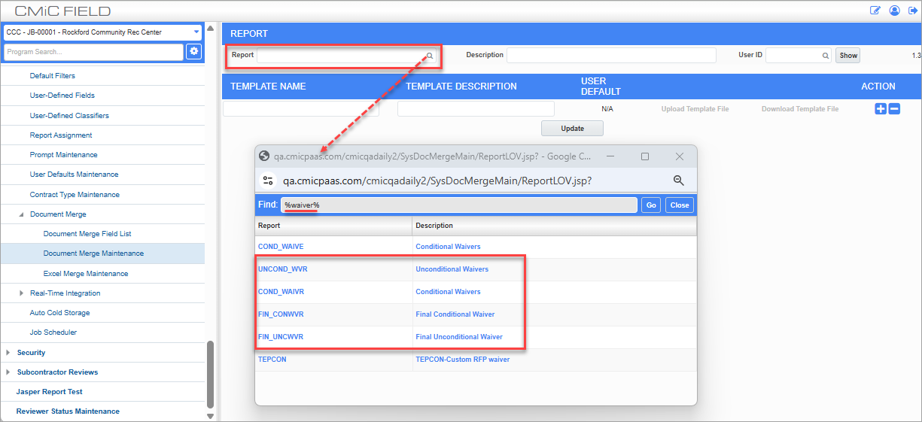The height and width of the screenshot is (422, 922).
Task: Open Excel Merge Maintenance
Action: pyautogui.click(x=86, y=274)
